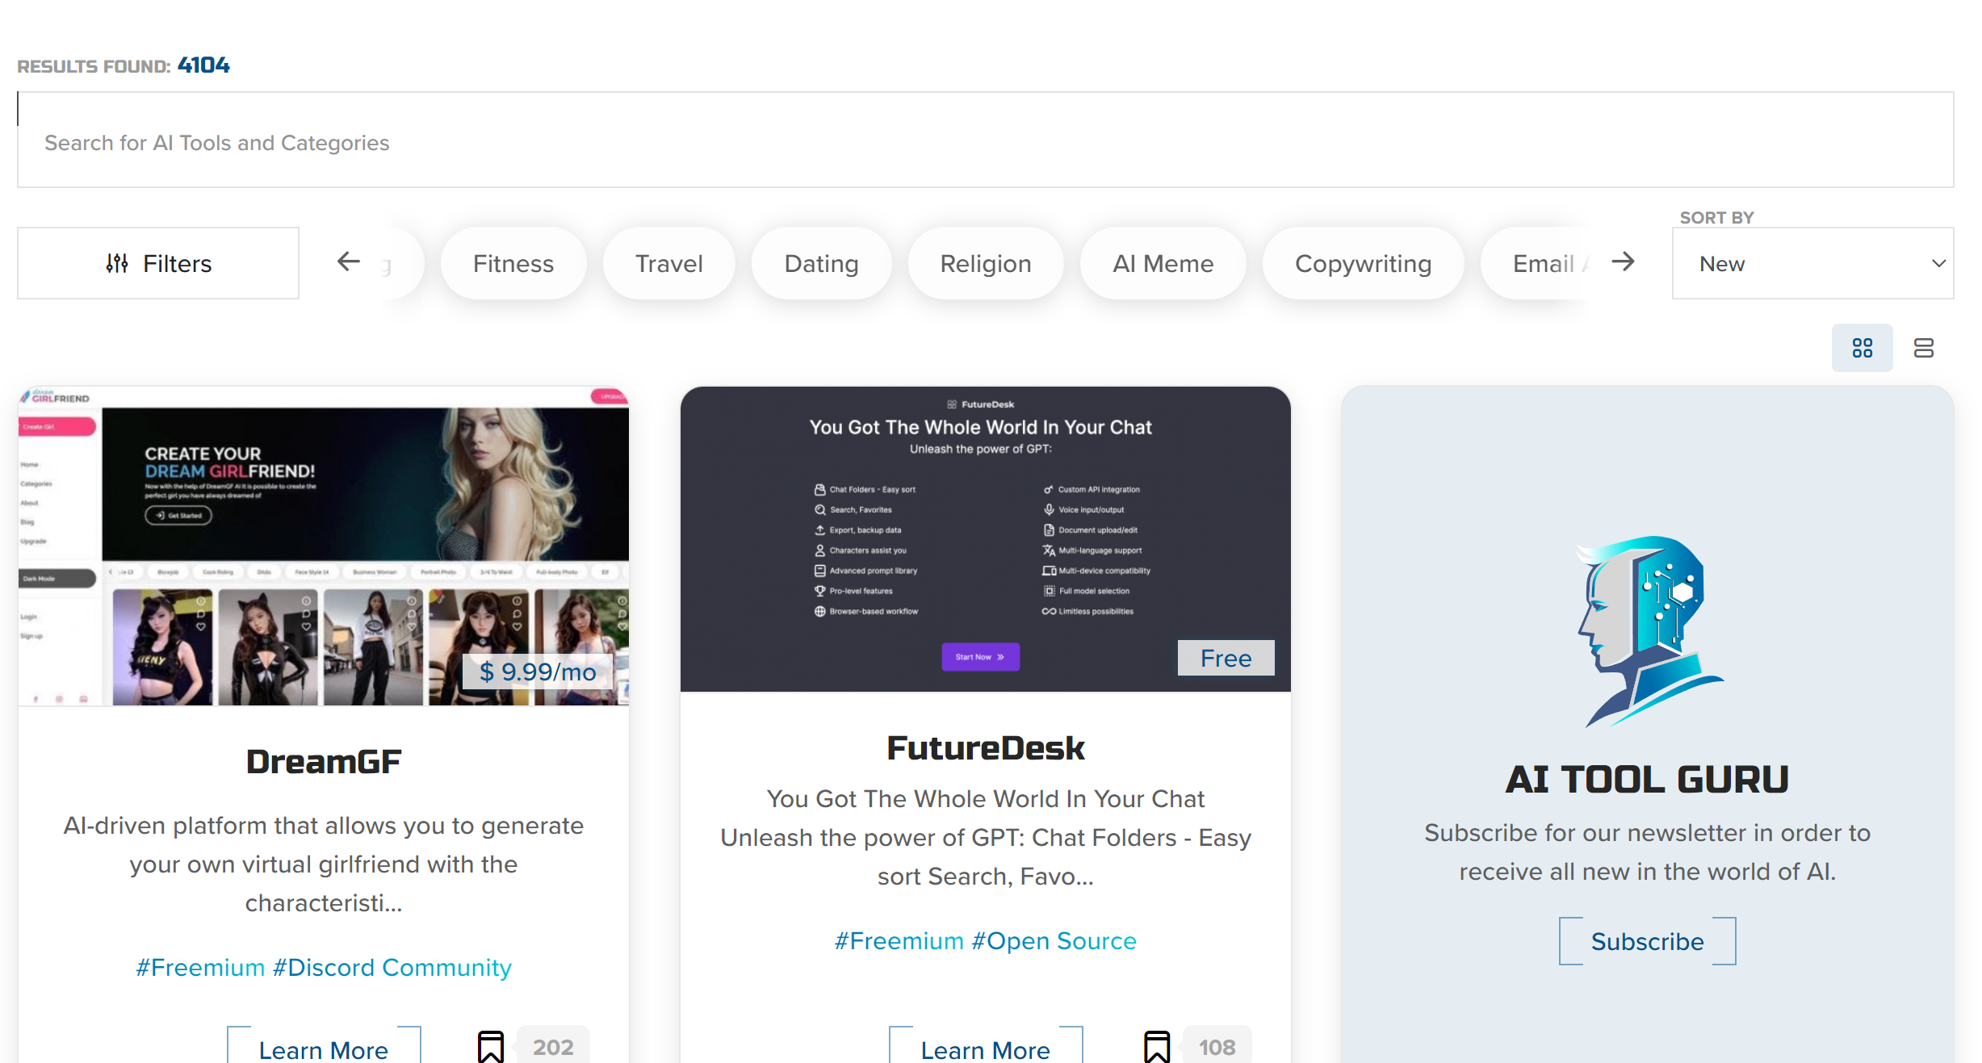Select the Religion category chip
The height and width of the screenshot is (1063, 1982).
click(986, 263)
